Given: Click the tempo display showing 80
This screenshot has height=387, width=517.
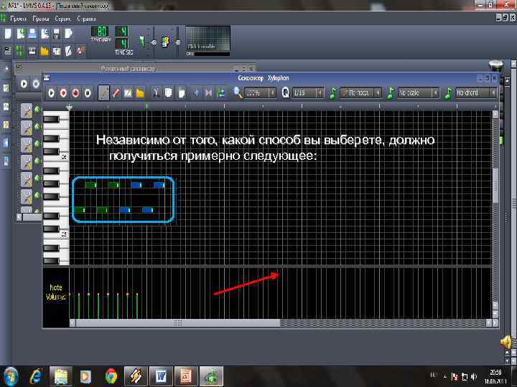Looking at the screenshot, I should pyautogui.click(x=101, y=32).
